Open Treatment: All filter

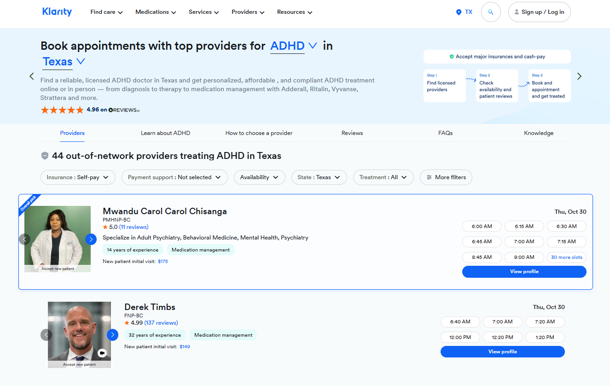tap(383, 177)
